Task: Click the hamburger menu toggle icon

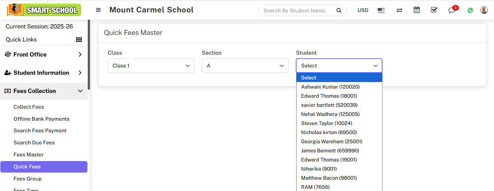Action: click(x=98, y=10)
